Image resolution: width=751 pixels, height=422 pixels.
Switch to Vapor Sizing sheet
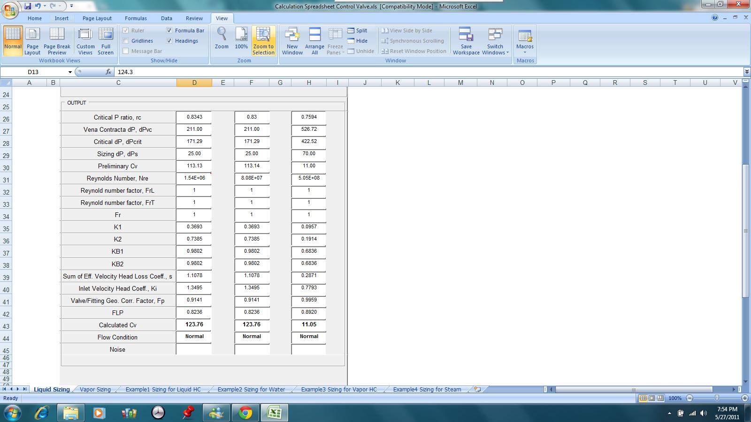click(95, 389)
